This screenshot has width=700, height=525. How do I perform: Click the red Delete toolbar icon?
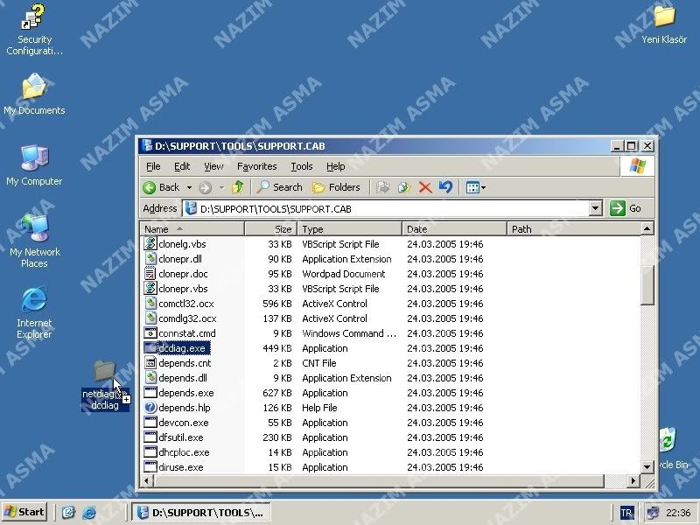[x=425, y=187]
